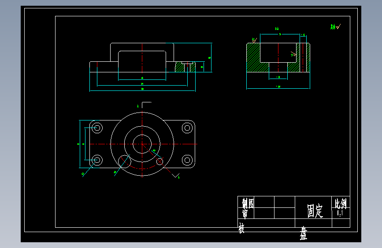The width and height of the screenshot is (382, 248).
Task: Select the '1:1' scale value
Action: [x=340, y=213]
